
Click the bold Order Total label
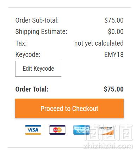click(32, 89)
